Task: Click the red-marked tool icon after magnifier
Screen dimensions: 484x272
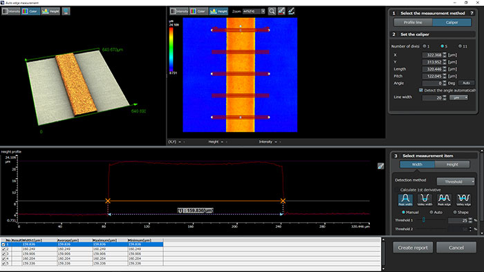Action: pyautogui.click(x=281, y=12)
